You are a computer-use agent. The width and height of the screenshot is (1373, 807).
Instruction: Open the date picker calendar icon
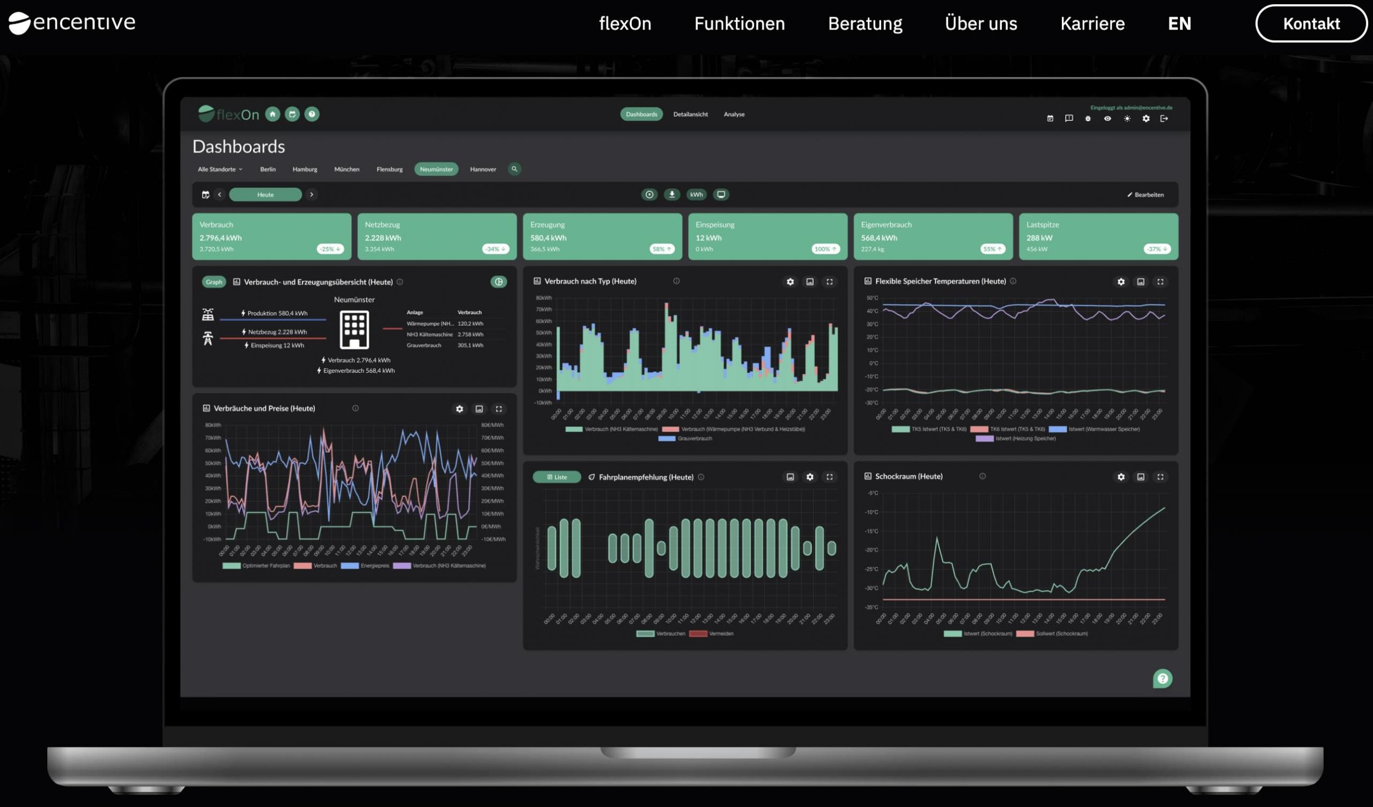(205, 195)
